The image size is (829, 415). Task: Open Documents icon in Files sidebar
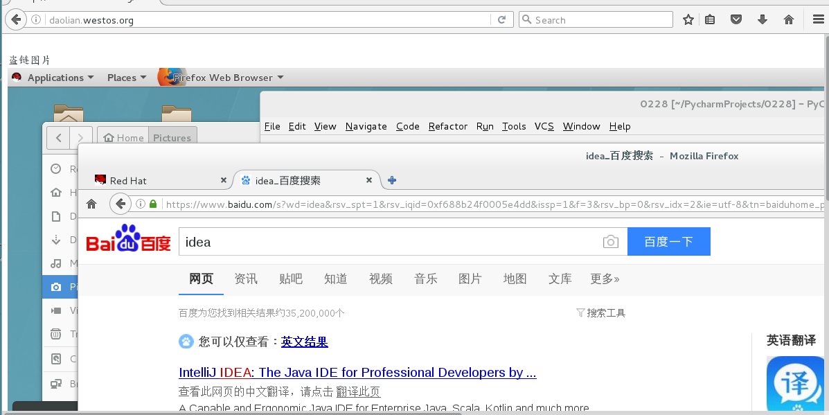pos(55,216)
